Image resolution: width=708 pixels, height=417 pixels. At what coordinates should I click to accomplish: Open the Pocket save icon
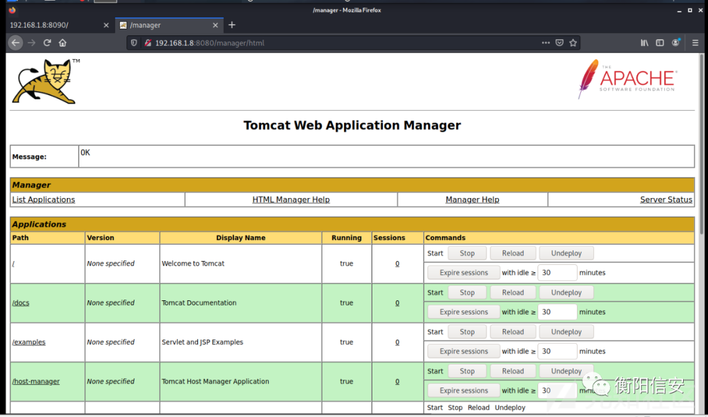coord(559,43)
